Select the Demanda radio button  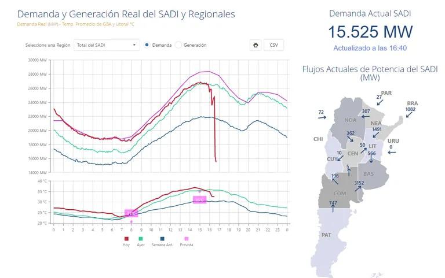[147, 45]
